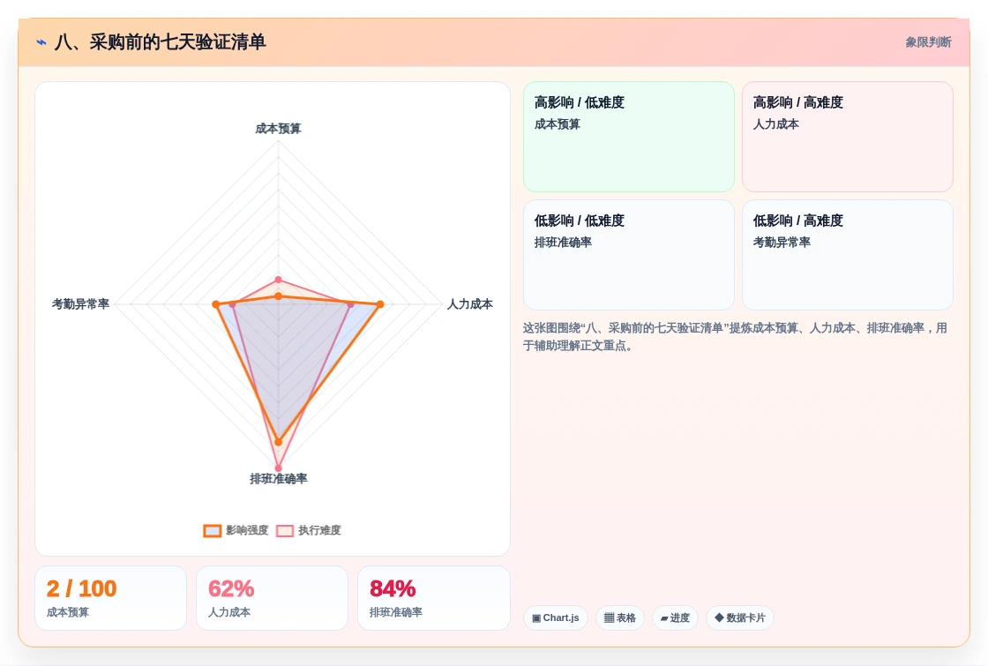Select the 数据卡片 tag chip
This screenshot has width=988, height=666.
(x=740, y=618)
